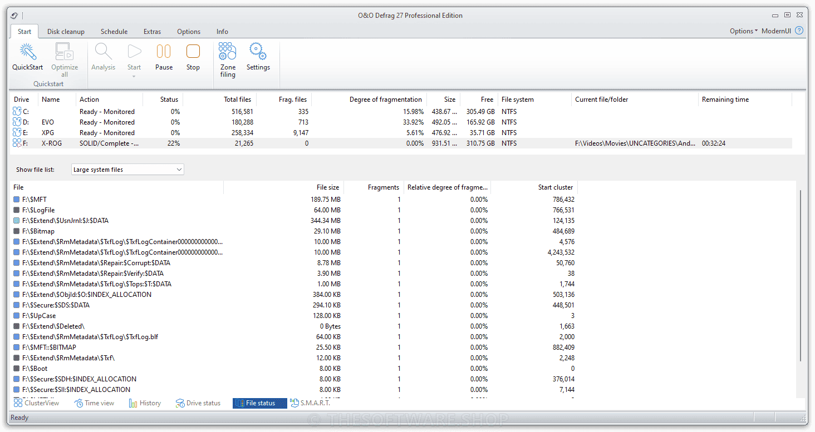Viewport: 815px width, 432px height.
Task: Click the Optimize all icon
Action: [x=65, y=52]
